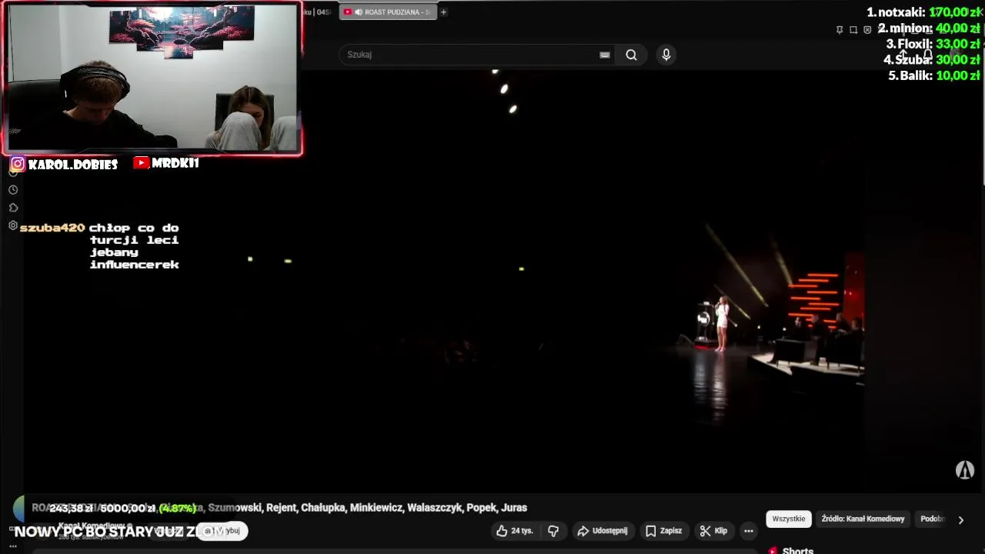Click the '3. Floxil: 33,00 zł' donor entry
The image size is (985, 554).
(x=933, y=44)
